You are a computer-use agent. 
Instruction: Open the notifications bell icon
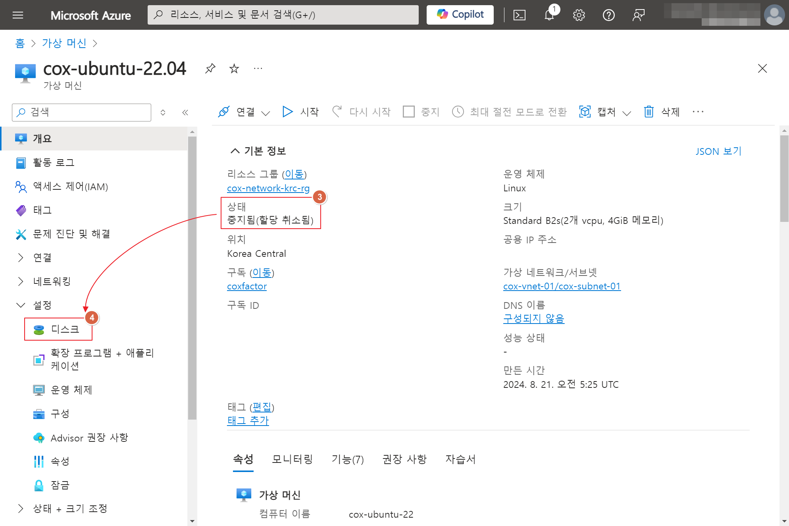tap(549, 15)
